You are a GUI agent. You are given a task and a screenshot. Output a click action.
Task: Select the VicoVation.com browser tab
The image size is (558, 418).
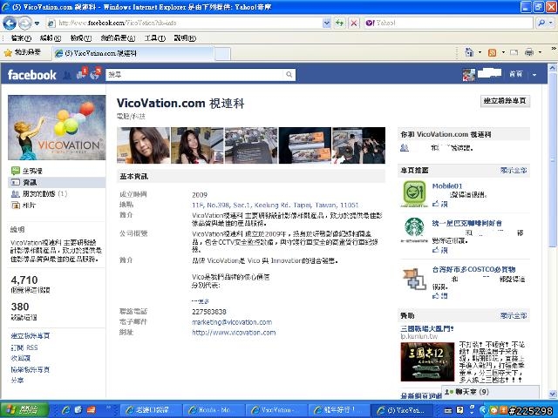pos(133,54)
